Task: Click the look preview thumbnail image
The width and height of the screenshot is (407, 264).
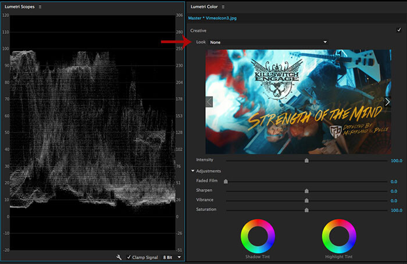Action: click(298, 102)
